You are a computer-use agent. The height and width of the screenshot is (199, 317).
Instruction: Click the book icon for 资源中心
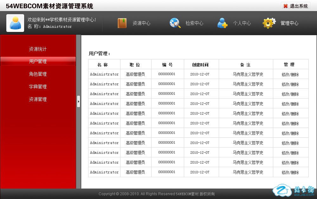tap(122, 23)
